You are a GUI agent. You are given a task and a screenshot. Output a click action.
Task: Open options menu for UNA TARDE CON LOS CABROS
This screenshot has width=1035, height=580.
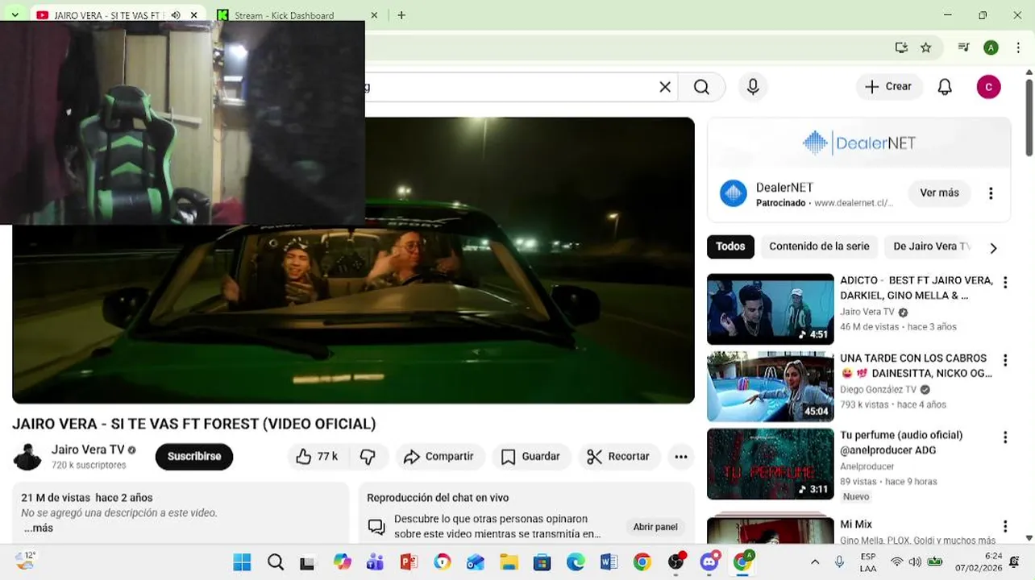tap(1005, 360)
